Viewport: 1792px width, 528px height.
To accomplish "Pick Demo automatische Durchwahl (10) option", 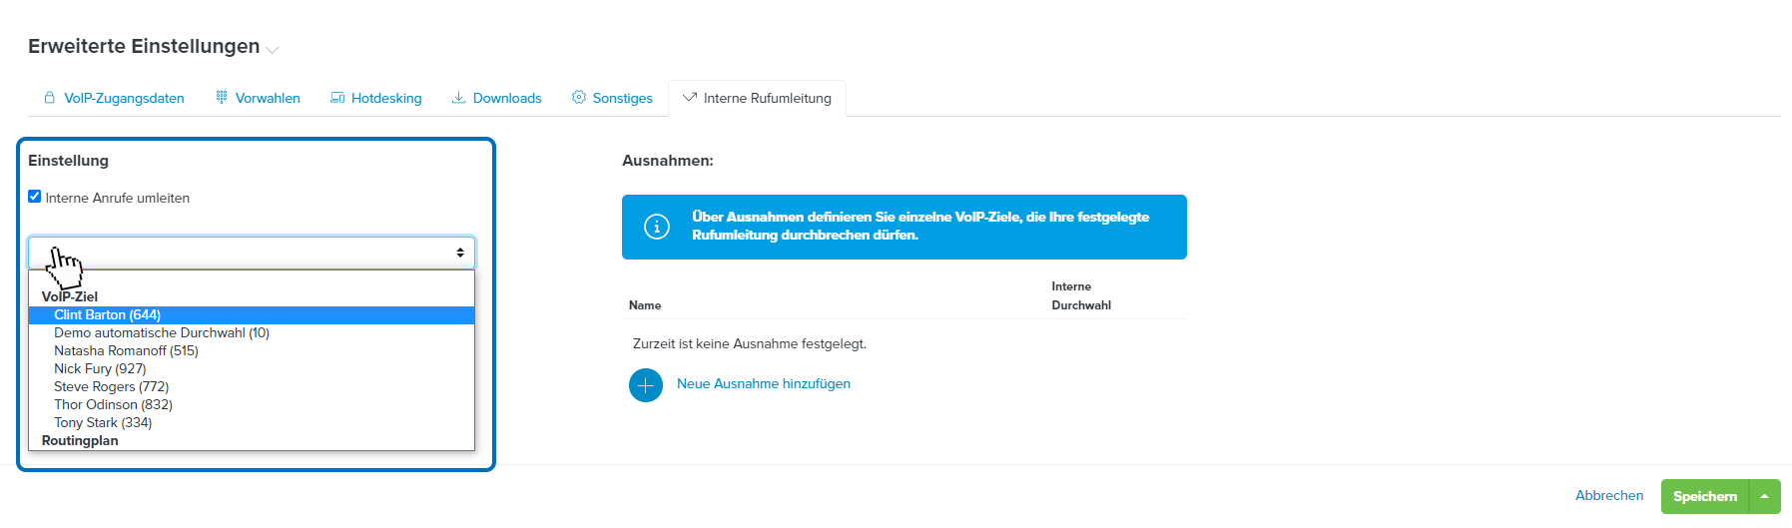I will point(162,333).
